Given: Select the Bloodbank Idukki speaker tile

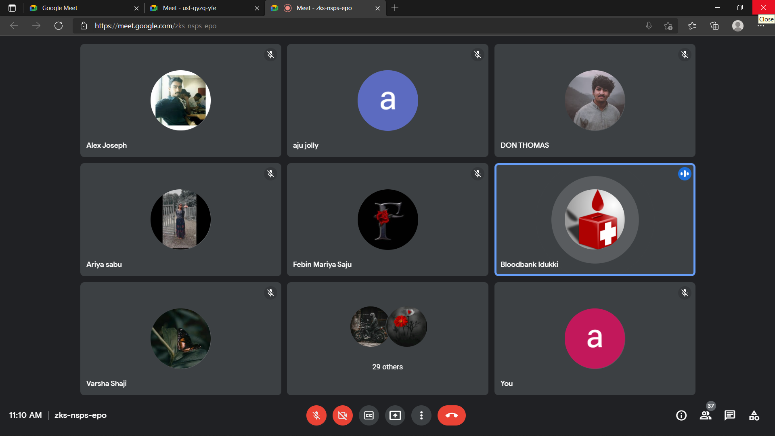Looking at the screenshot, I should tap(595, 220).
